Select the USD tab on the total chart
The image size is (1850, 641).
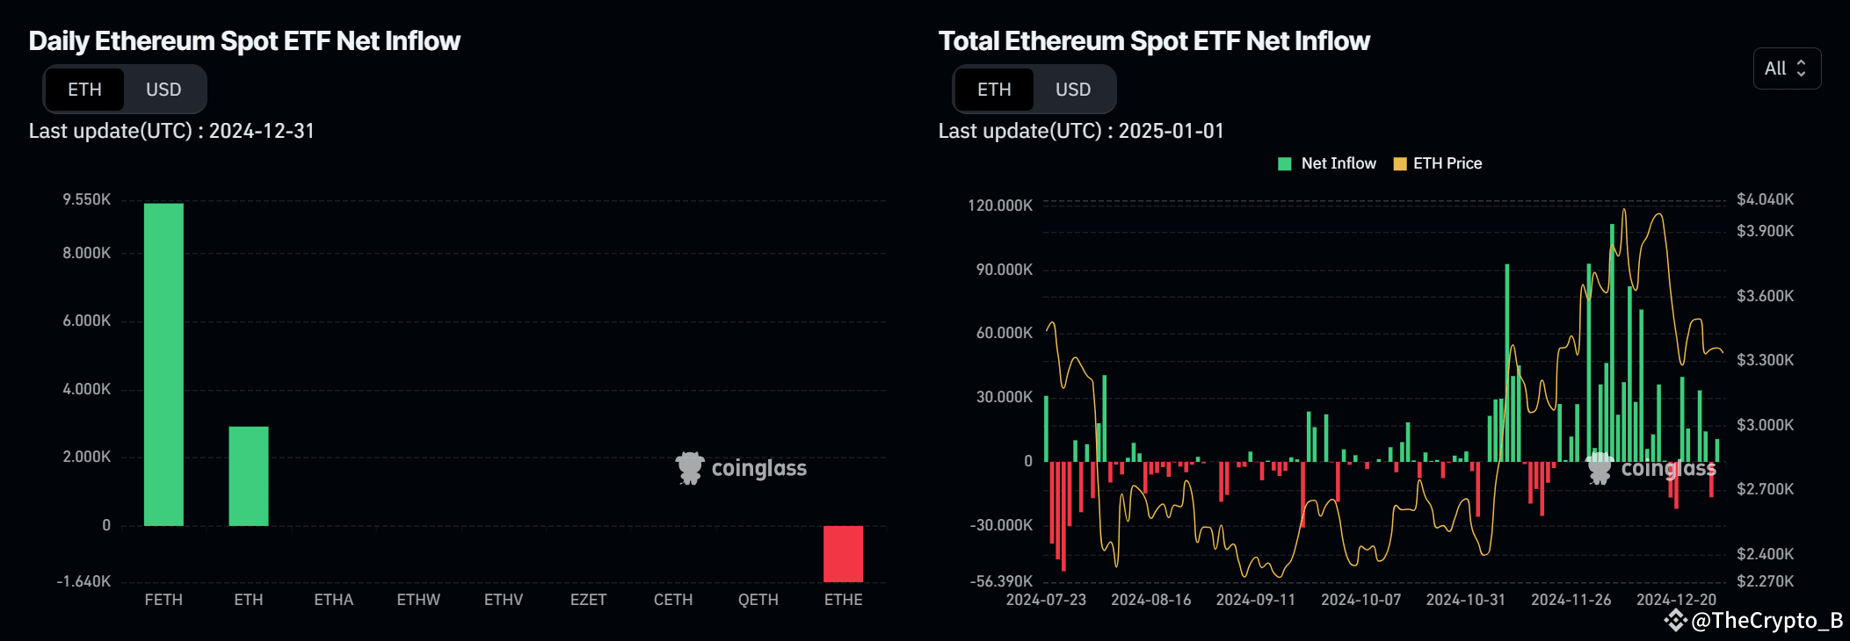[x=1074, y=89]
